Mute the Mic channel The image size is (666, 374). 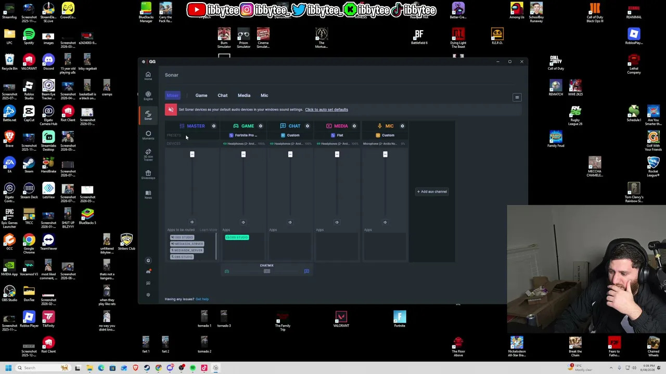coord(385,222)
